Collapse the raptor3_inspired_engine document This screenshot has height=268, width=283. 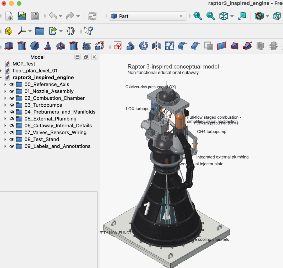[x=1, y=78]
